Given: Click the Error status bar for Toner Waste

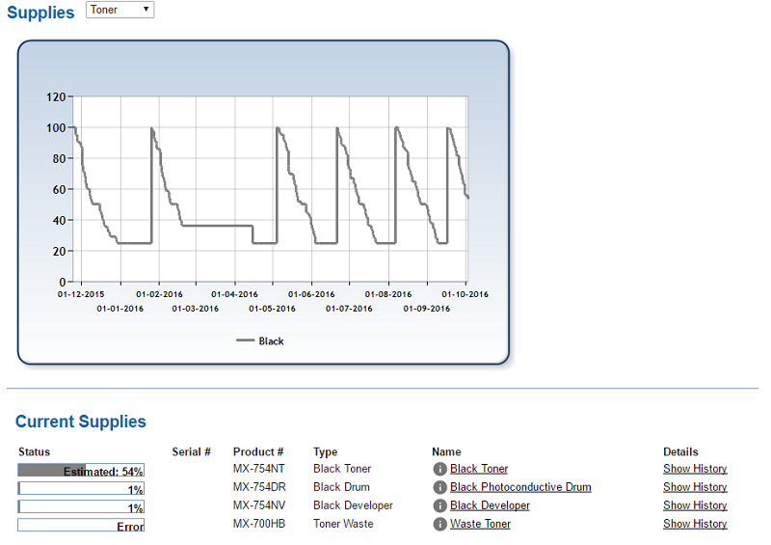Looking at the screenshot, I should coord(81,526).
